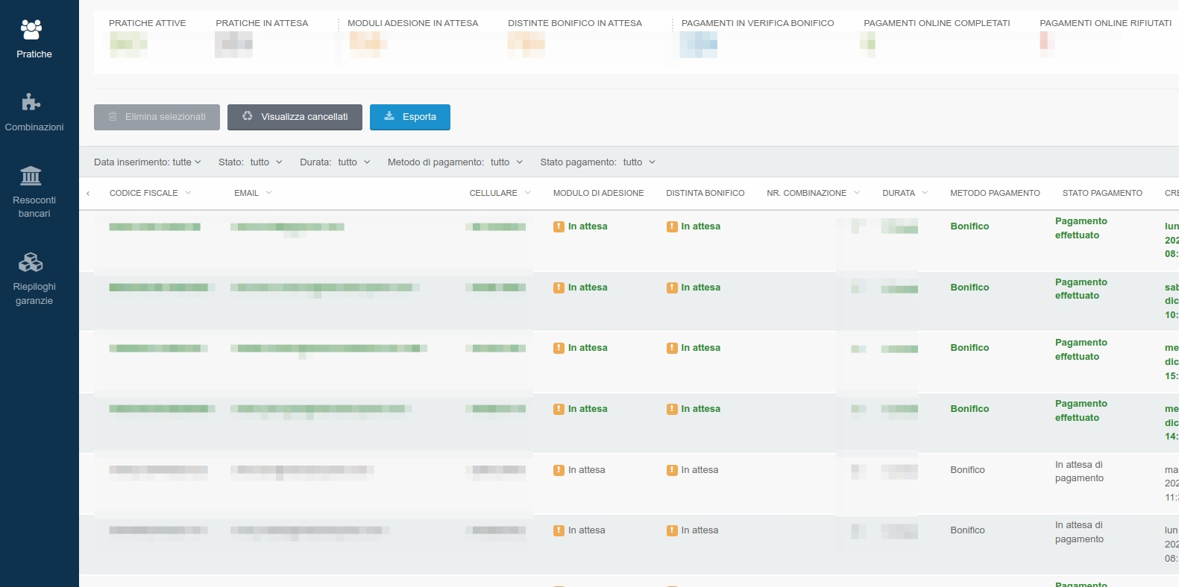
Task: Expand the Stato filter dropdown
Action: point(251,162)
